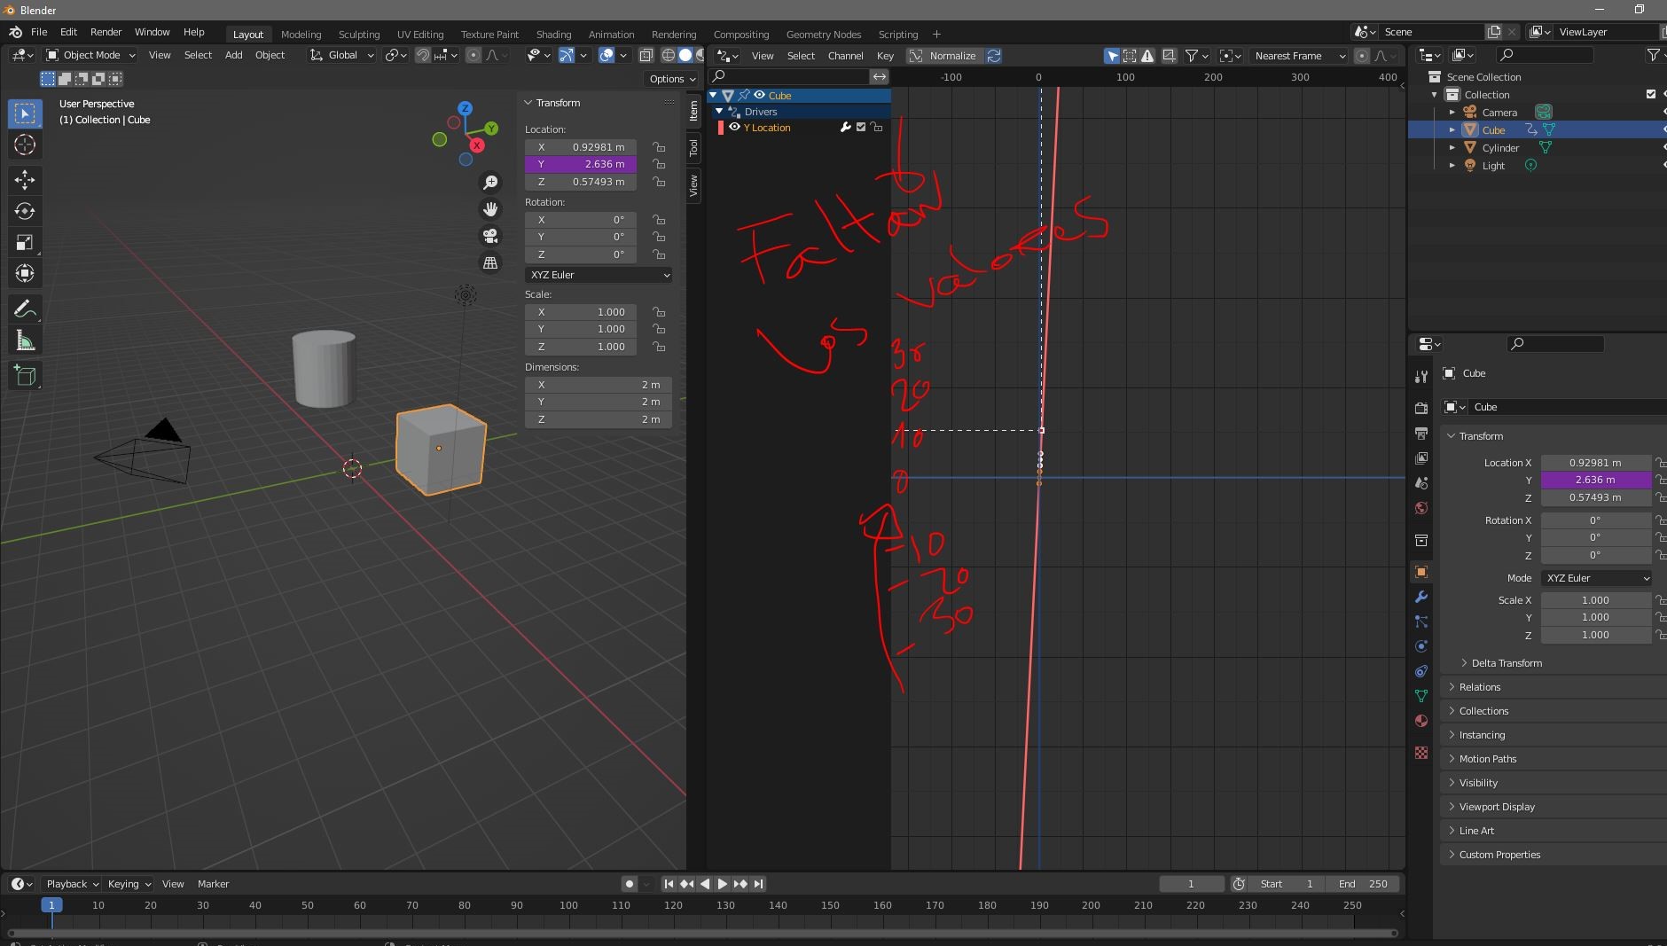Expand the Camera item in outliner
The height and width of the screenshot is (946, 1667).
pyautogui.click(x=1452, y=113)
